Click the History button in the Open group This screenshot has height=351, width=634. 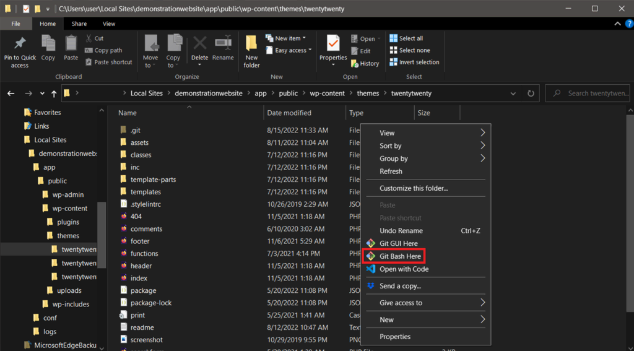click(x=369, y=63)
